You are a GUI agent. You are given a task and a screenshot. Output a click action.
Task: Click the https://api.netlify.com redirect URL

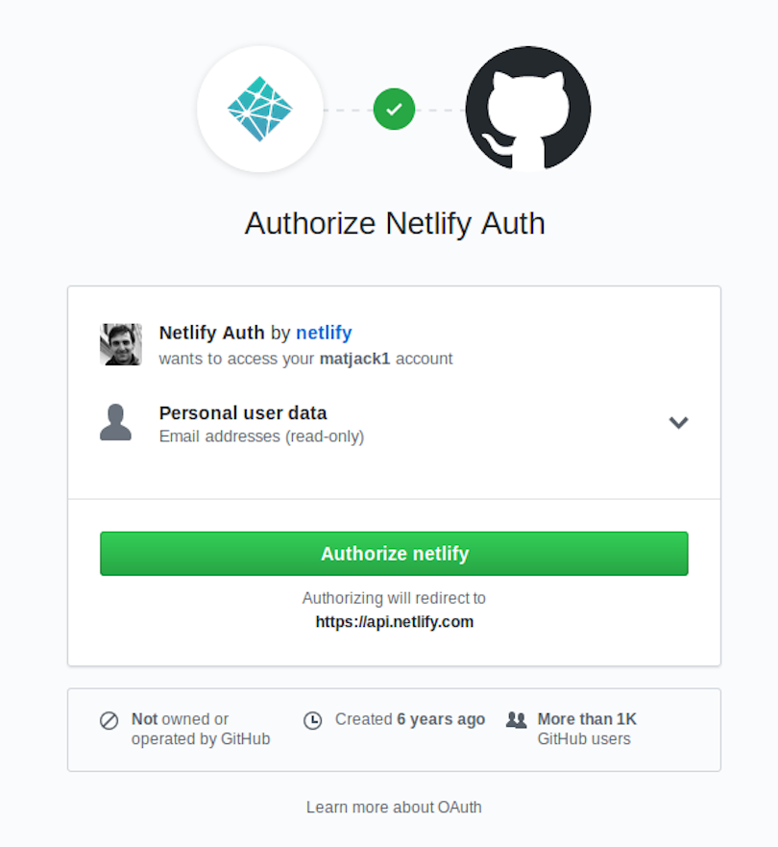point(395,622)
